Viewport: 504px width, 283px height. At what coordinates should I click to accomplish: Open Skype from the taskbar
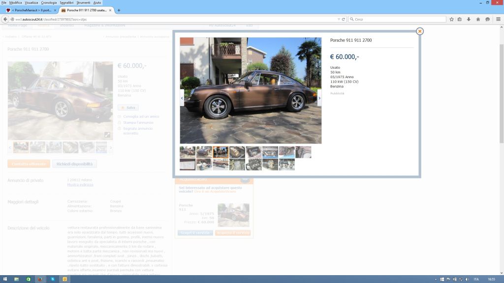coord(53,279)
